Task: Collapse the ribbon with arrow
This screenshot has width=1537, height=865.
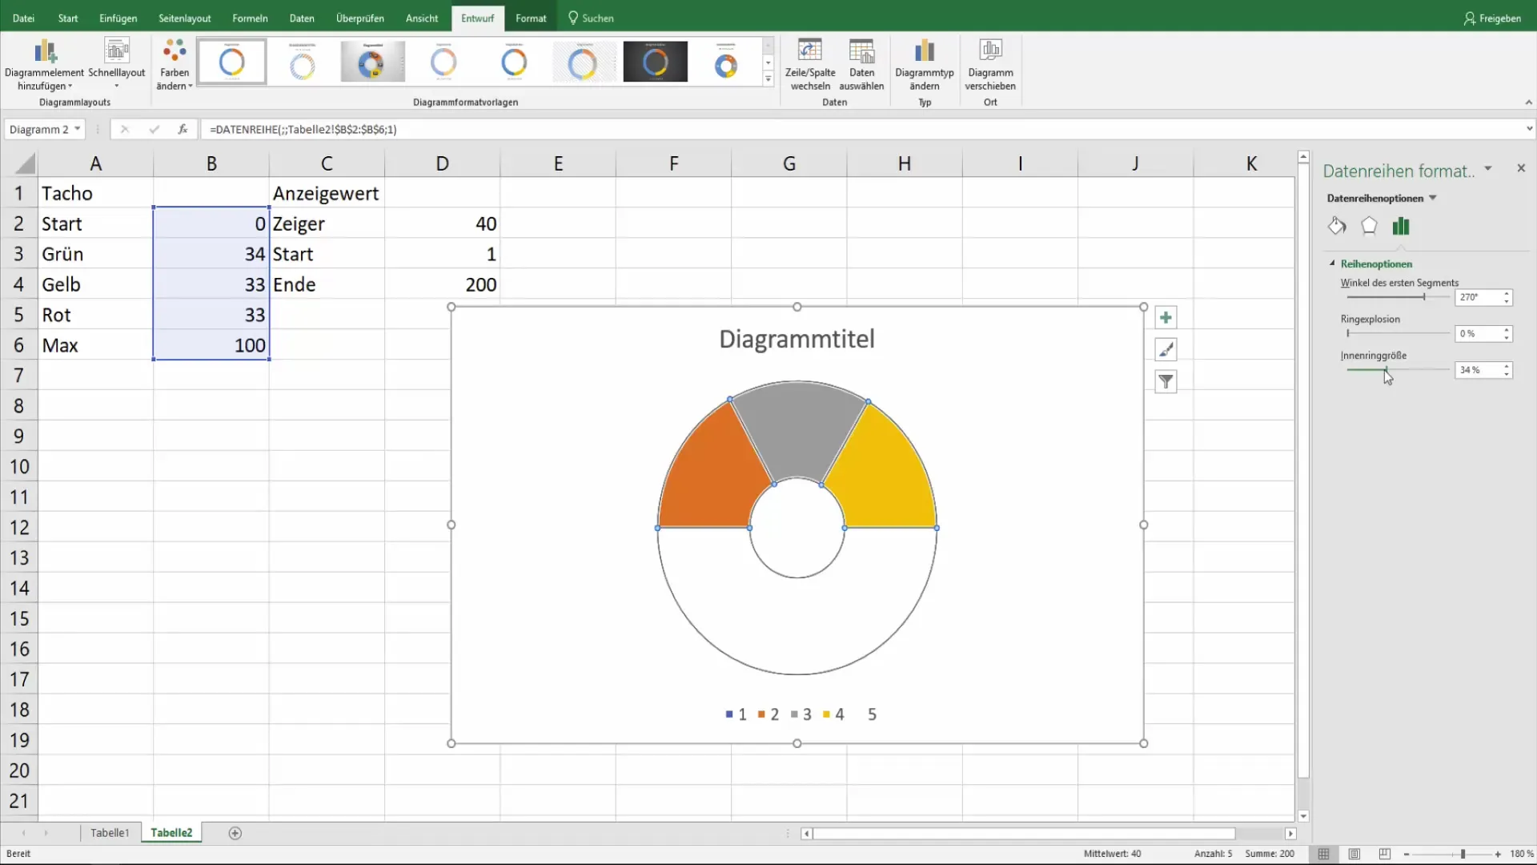Action: pos(1528,103)
